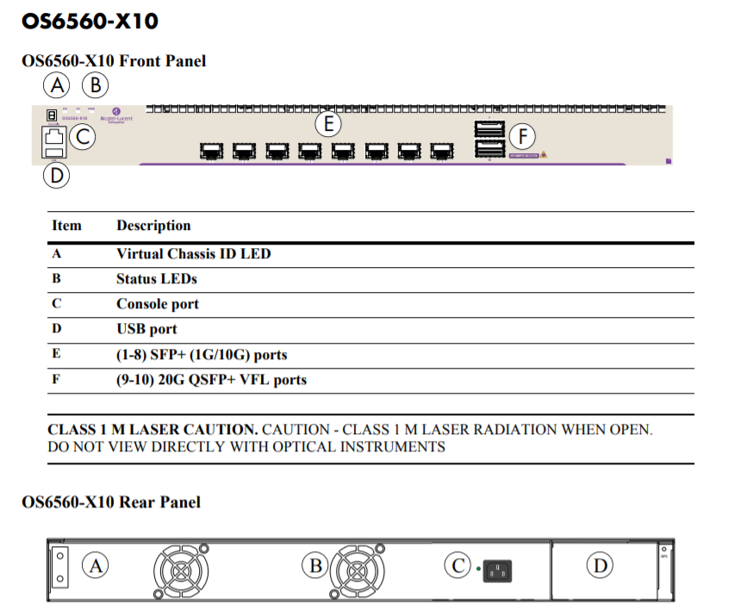
Task: Click the Virtual Chassis ID LED display
Action: point(52,115)
